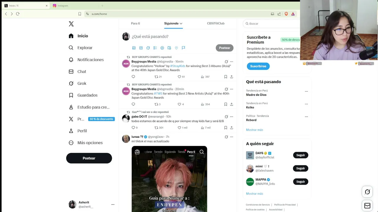Open more options on lunaa post

click(x=232, y=137)
